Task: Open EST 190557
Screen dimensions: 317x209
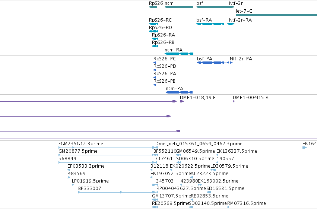Action: pyautogui.click(x=225, y=159)
